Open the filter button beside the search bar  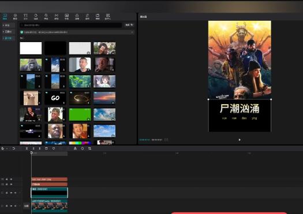(129, 25)
